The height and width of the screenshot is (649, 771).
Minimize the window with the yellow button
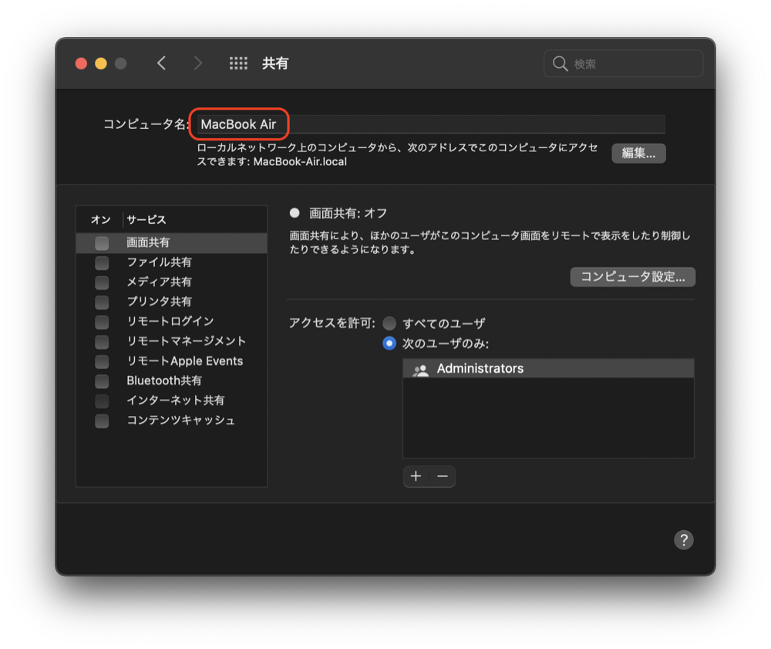[x=101, y=63]
